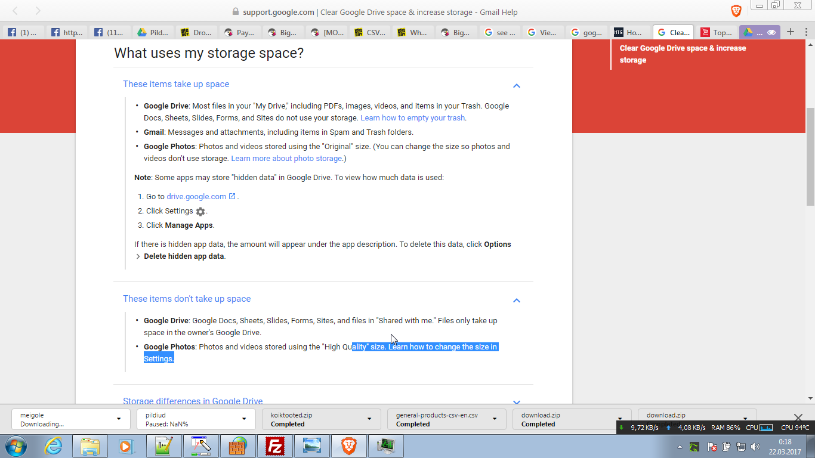Viewport: 815px width, 458px height.
Task: Open the taskbar clock showing 0:18
Action: [785, 447]
